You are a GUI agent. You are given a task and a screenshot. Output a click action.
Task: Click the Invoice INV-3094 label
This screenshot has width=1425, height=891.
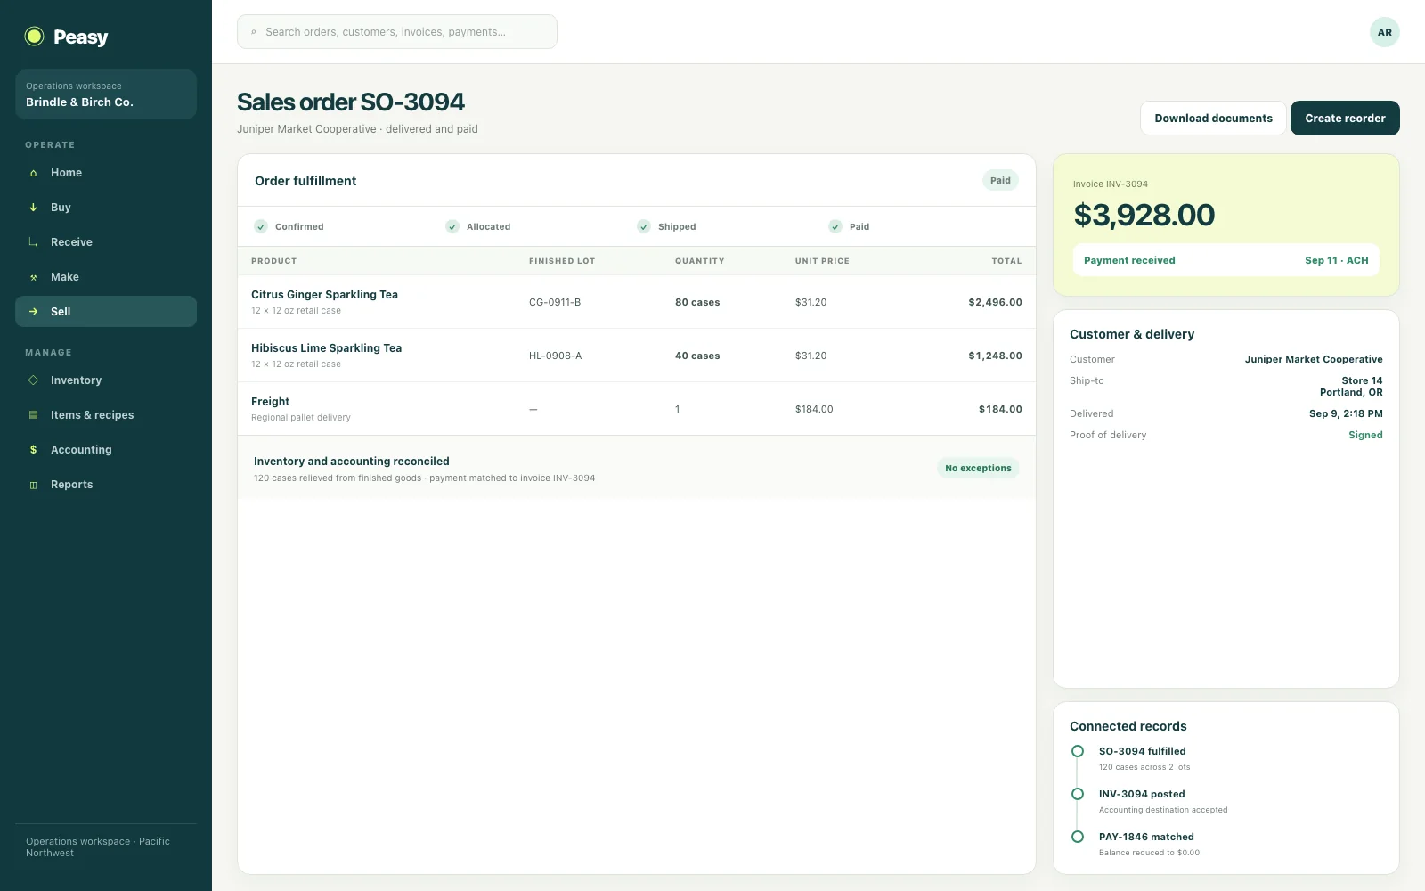pyautogui.click(x=1110, y=184)
